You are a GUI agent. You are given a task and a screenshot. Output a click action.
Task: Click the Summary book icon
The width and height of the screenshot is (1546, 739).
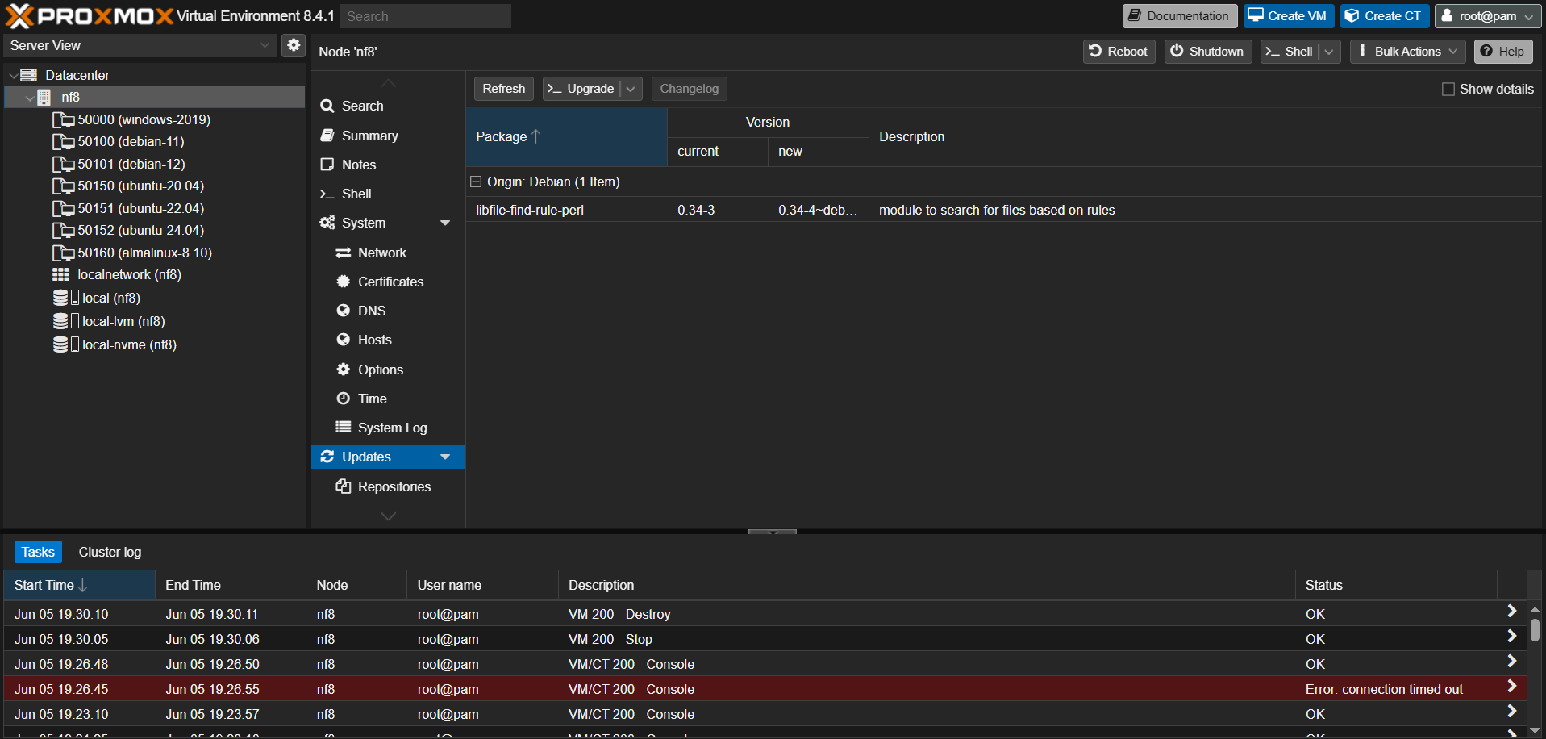pyautogui.click(x=327, y=136)
